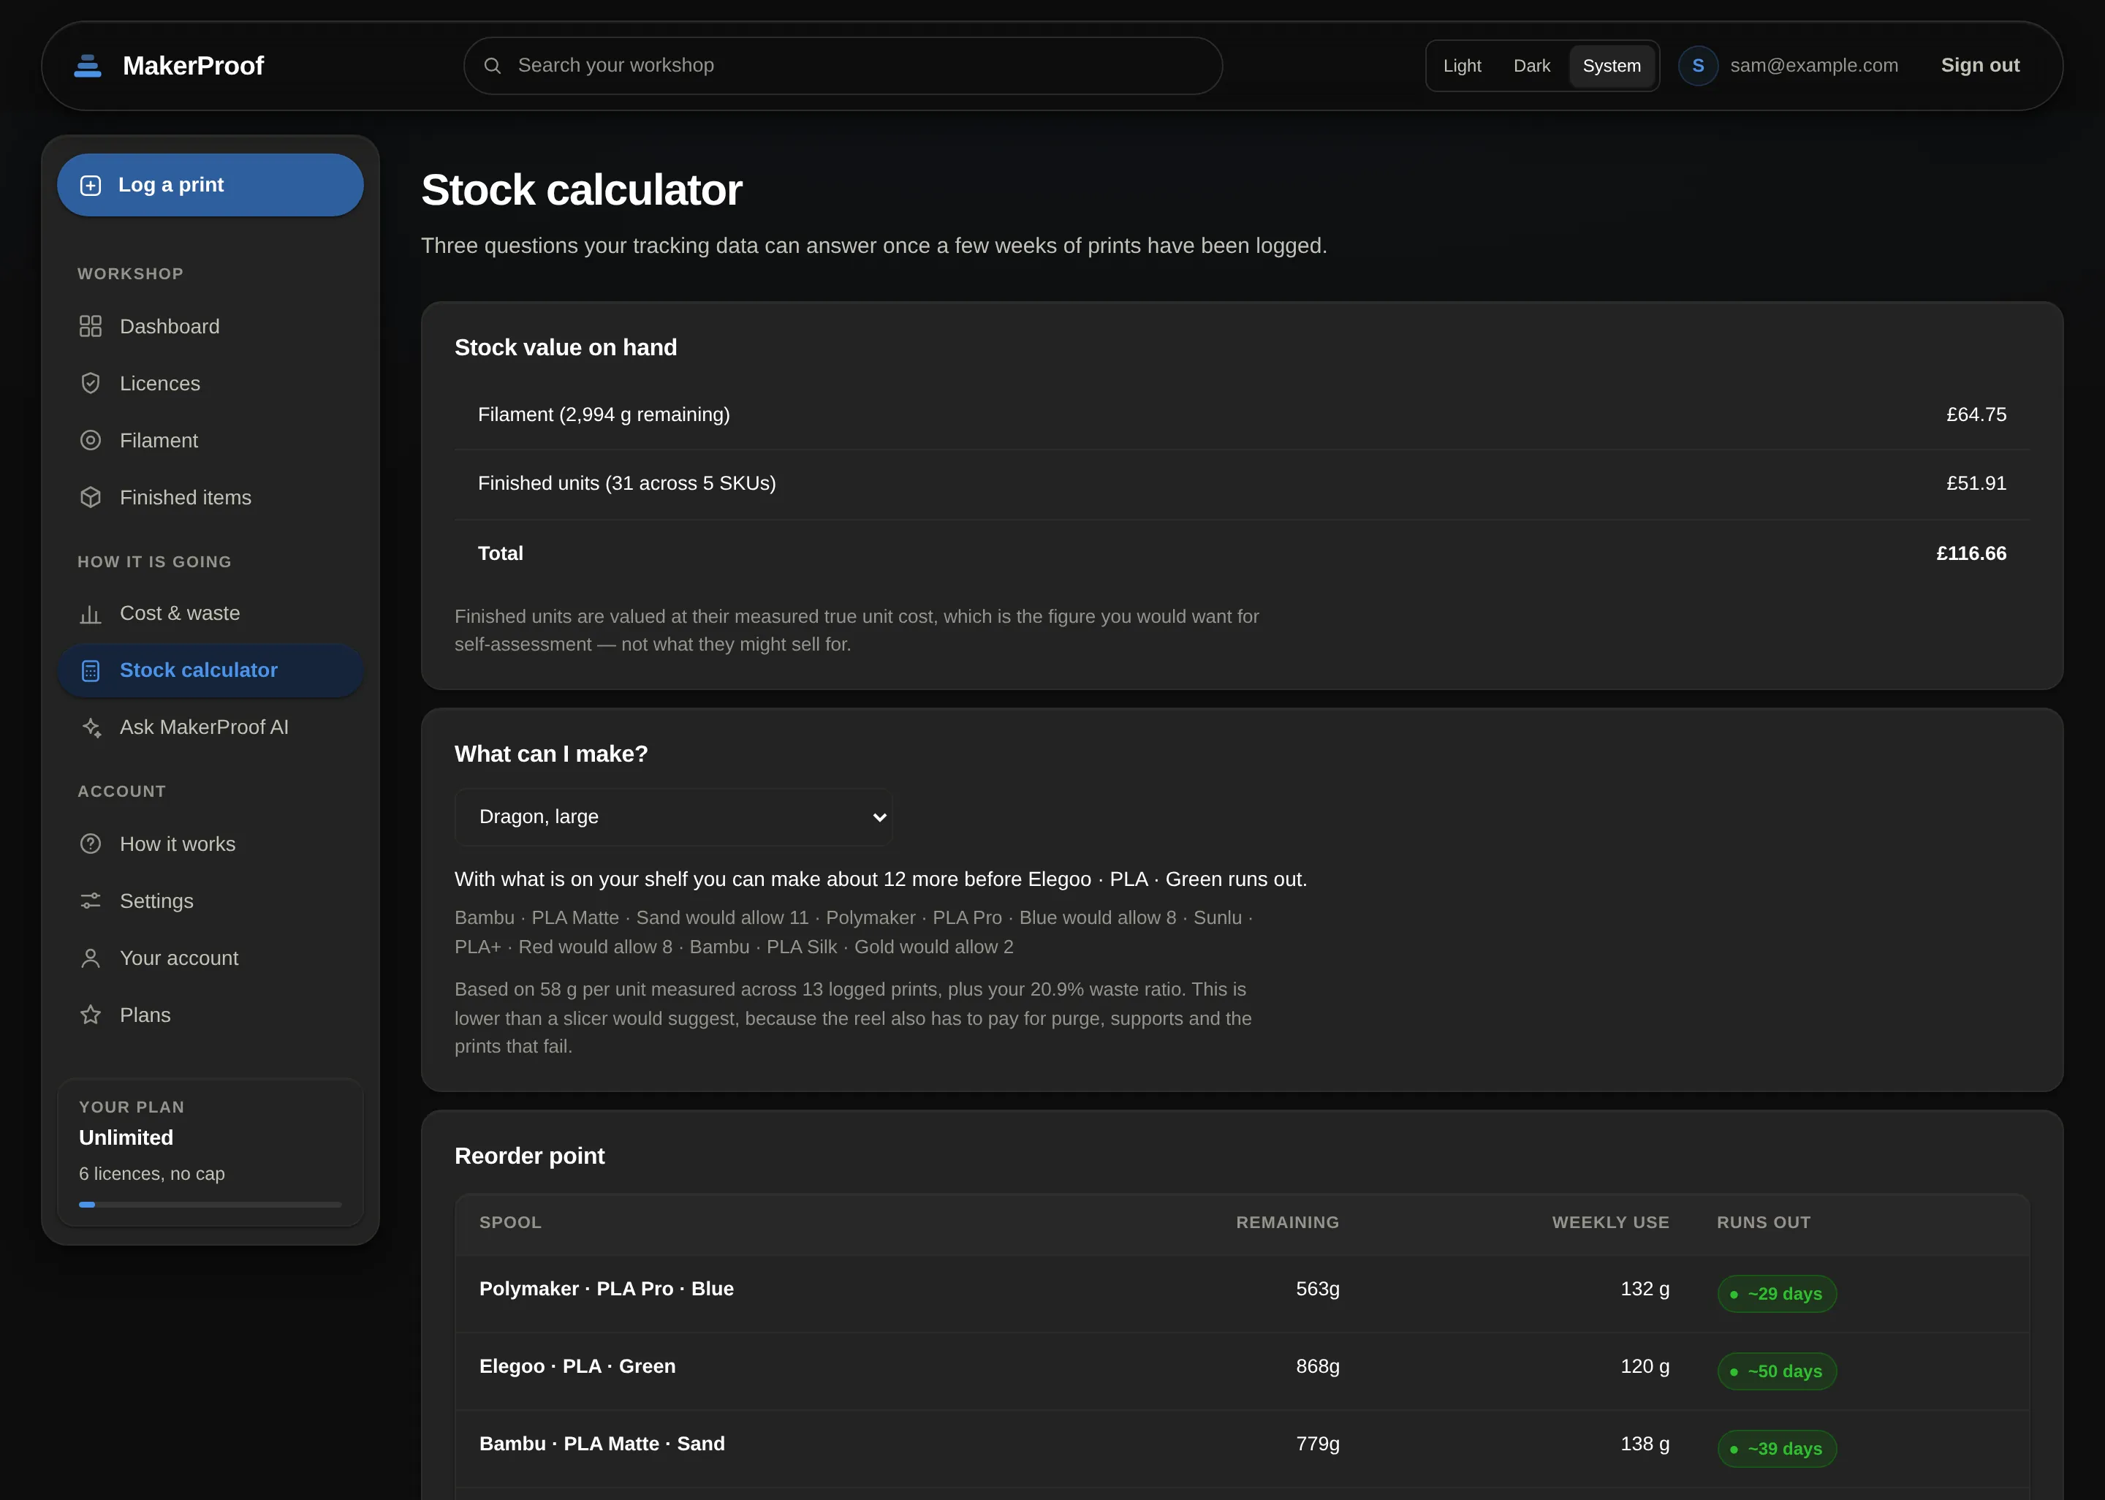
Task: Click the 779g remaining value
Action: coord(1318,1444)
